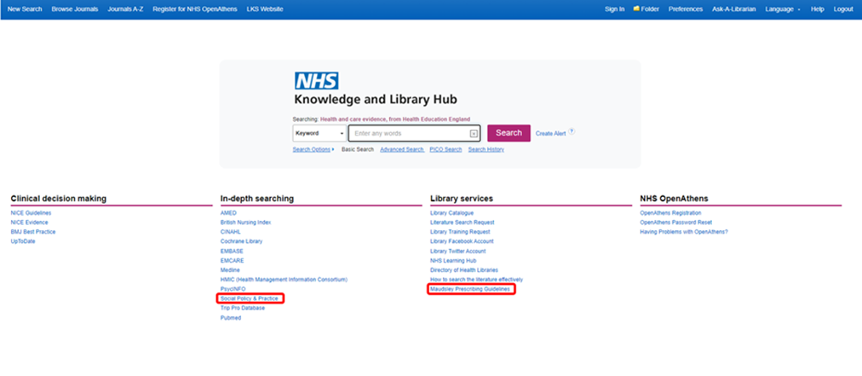Open Library Catalogue
Image resolution: width=862 pixels, height=376 pixels.
[452, 213]
